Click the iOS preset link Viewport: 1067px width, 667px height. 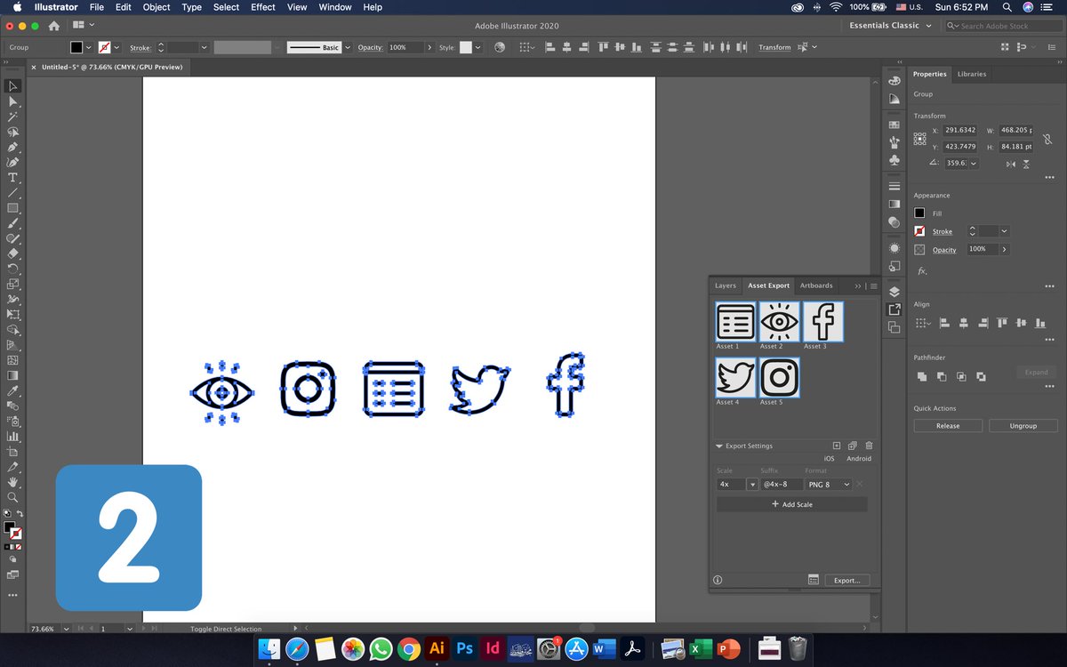coord(829,459)
